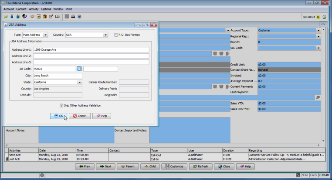Click the Refresh button
Screen dimensions: 332x180
tap(200, 166)
